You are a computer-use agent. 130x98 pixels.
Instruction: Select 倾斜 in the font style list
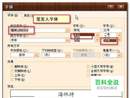(77, 37)
